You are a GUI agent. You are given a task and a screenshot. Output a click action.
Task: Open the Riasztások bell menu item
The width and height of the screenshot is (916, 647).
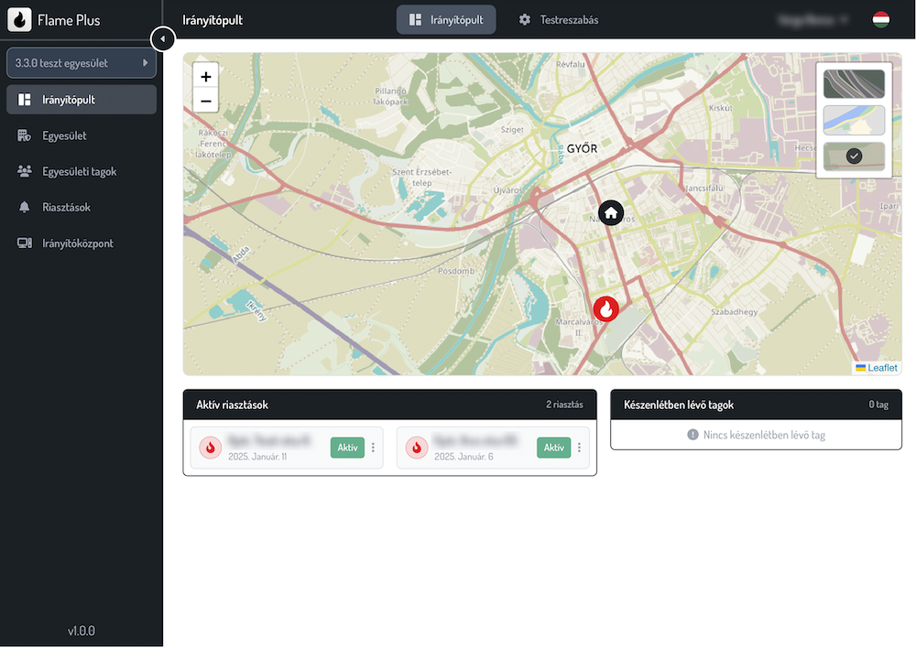pyautogui.click(x=66, y=208)
